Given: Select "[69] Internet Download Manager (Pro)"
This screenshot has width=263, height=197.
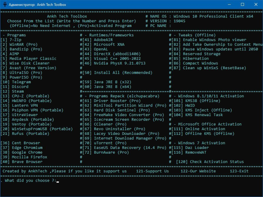Looking at the screenshot, I should click(x=125, y=138).
